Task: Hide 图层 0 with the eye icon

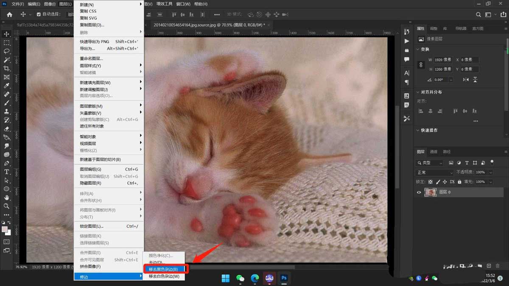Action: click(x=419, y=192)
